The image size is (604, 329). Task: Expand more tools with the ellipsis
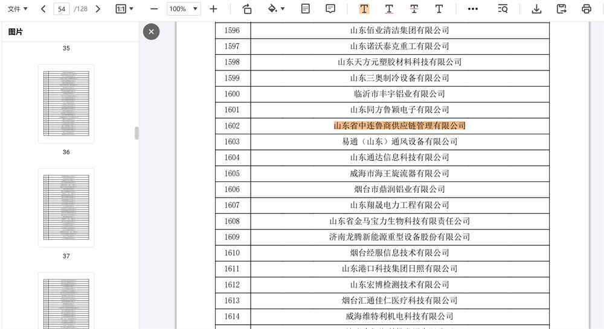tap(473, 9)
